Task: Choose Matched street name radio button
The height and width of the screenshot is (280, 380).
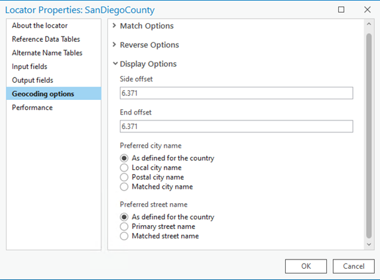Action: coord(124,236)
